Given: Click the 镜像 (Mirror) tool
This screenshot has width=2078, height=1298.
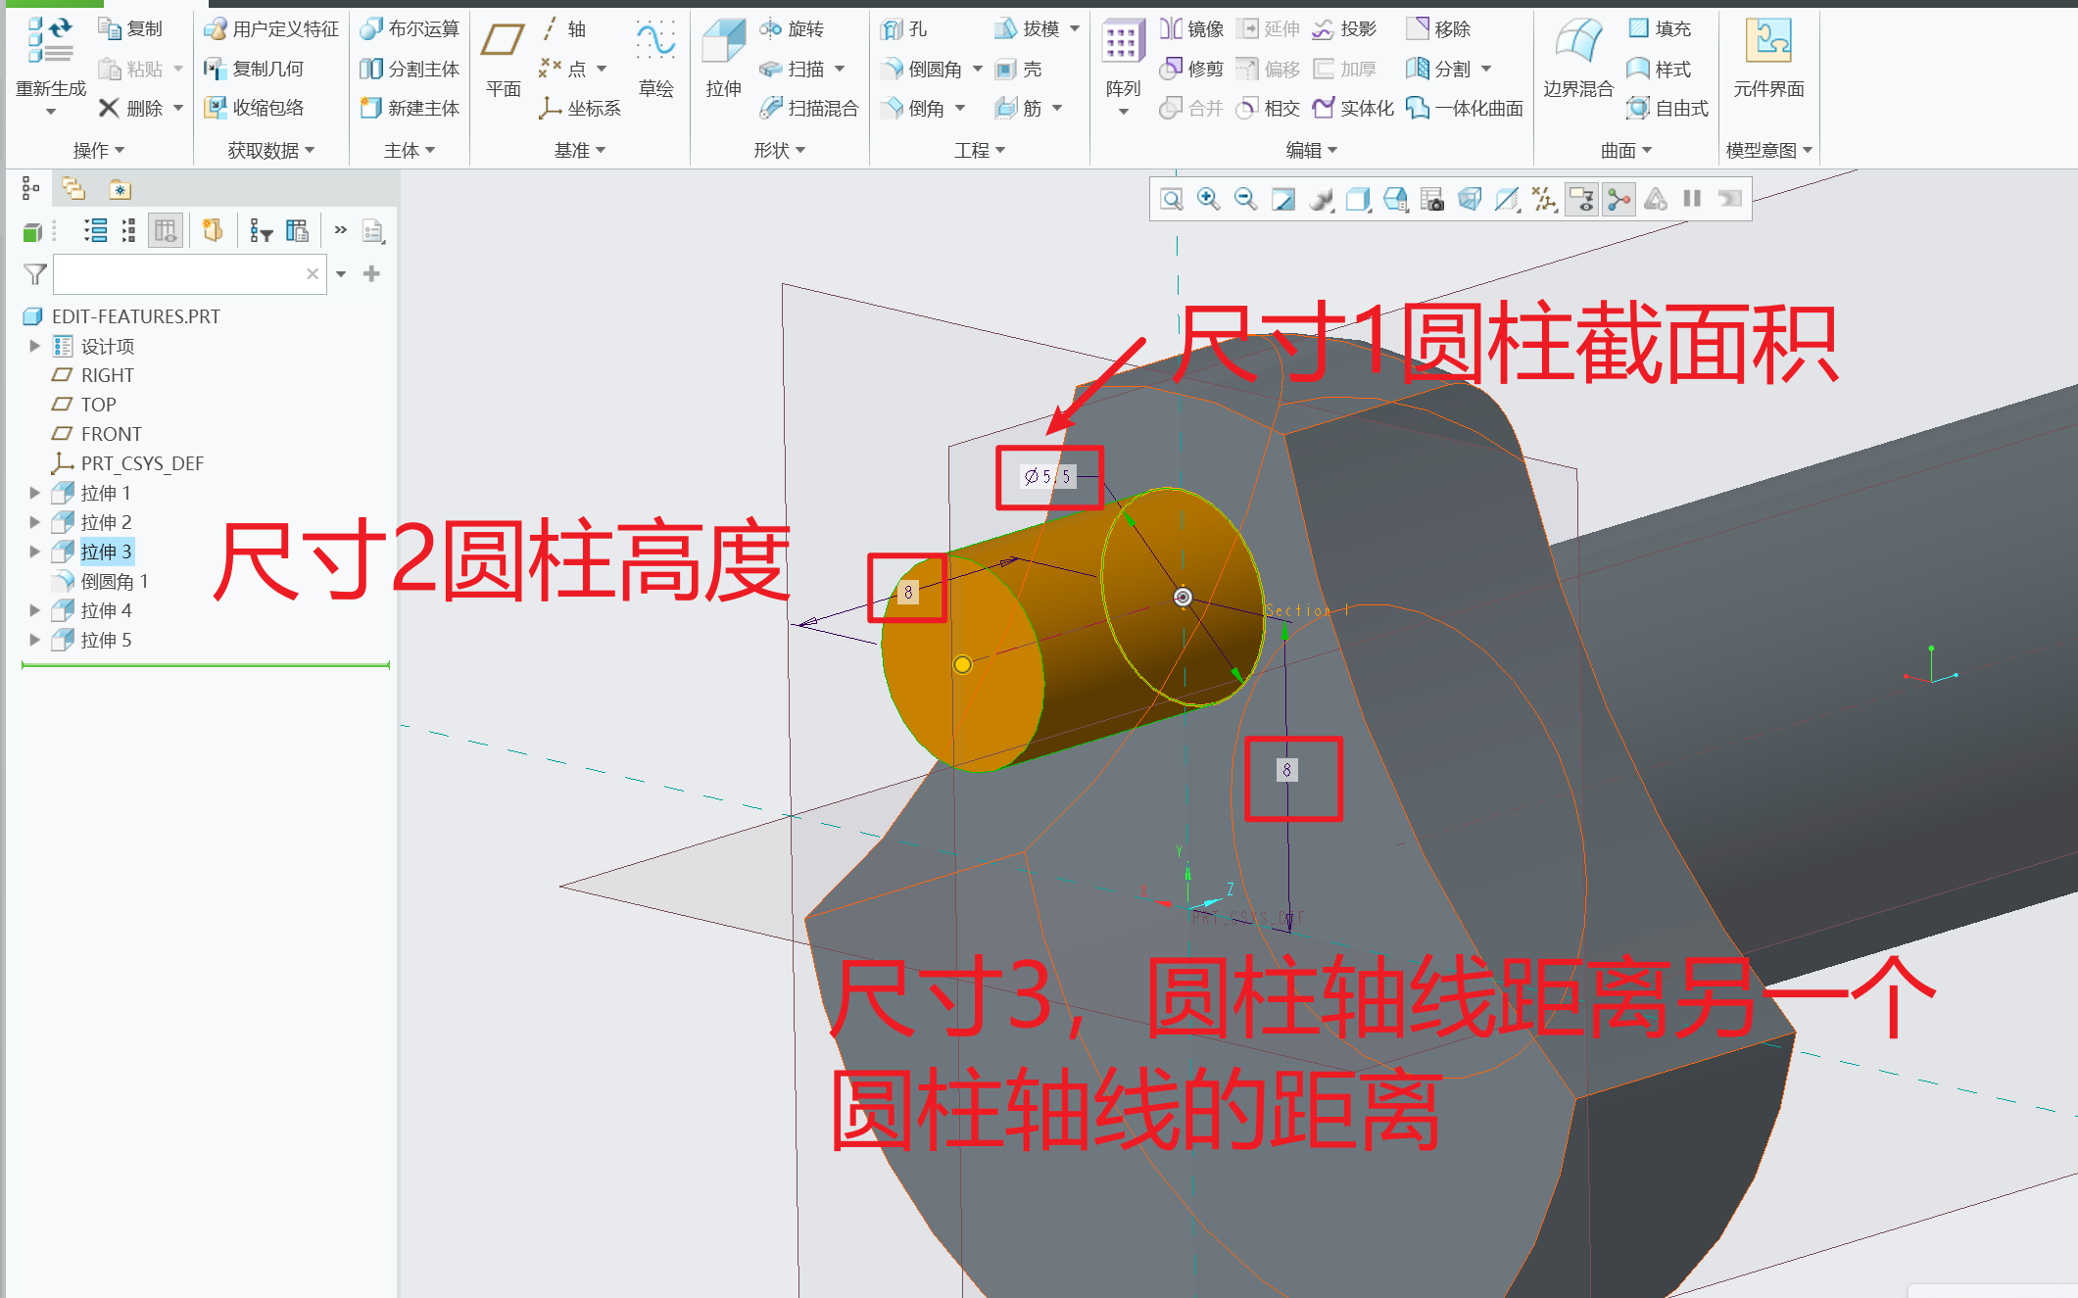Looking at the screenshot, I should coord(1191,28).
